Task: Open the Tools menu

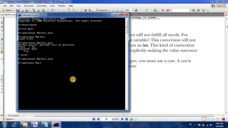Action: point(52,6)
